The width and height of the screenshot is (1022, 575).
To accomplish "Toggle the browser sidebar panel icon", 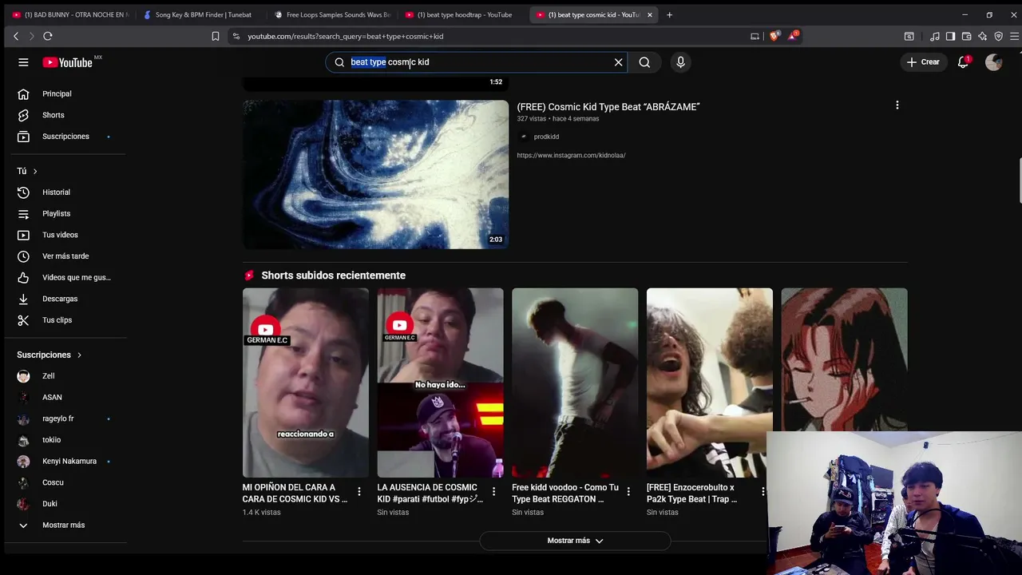I will coord(950,36).
